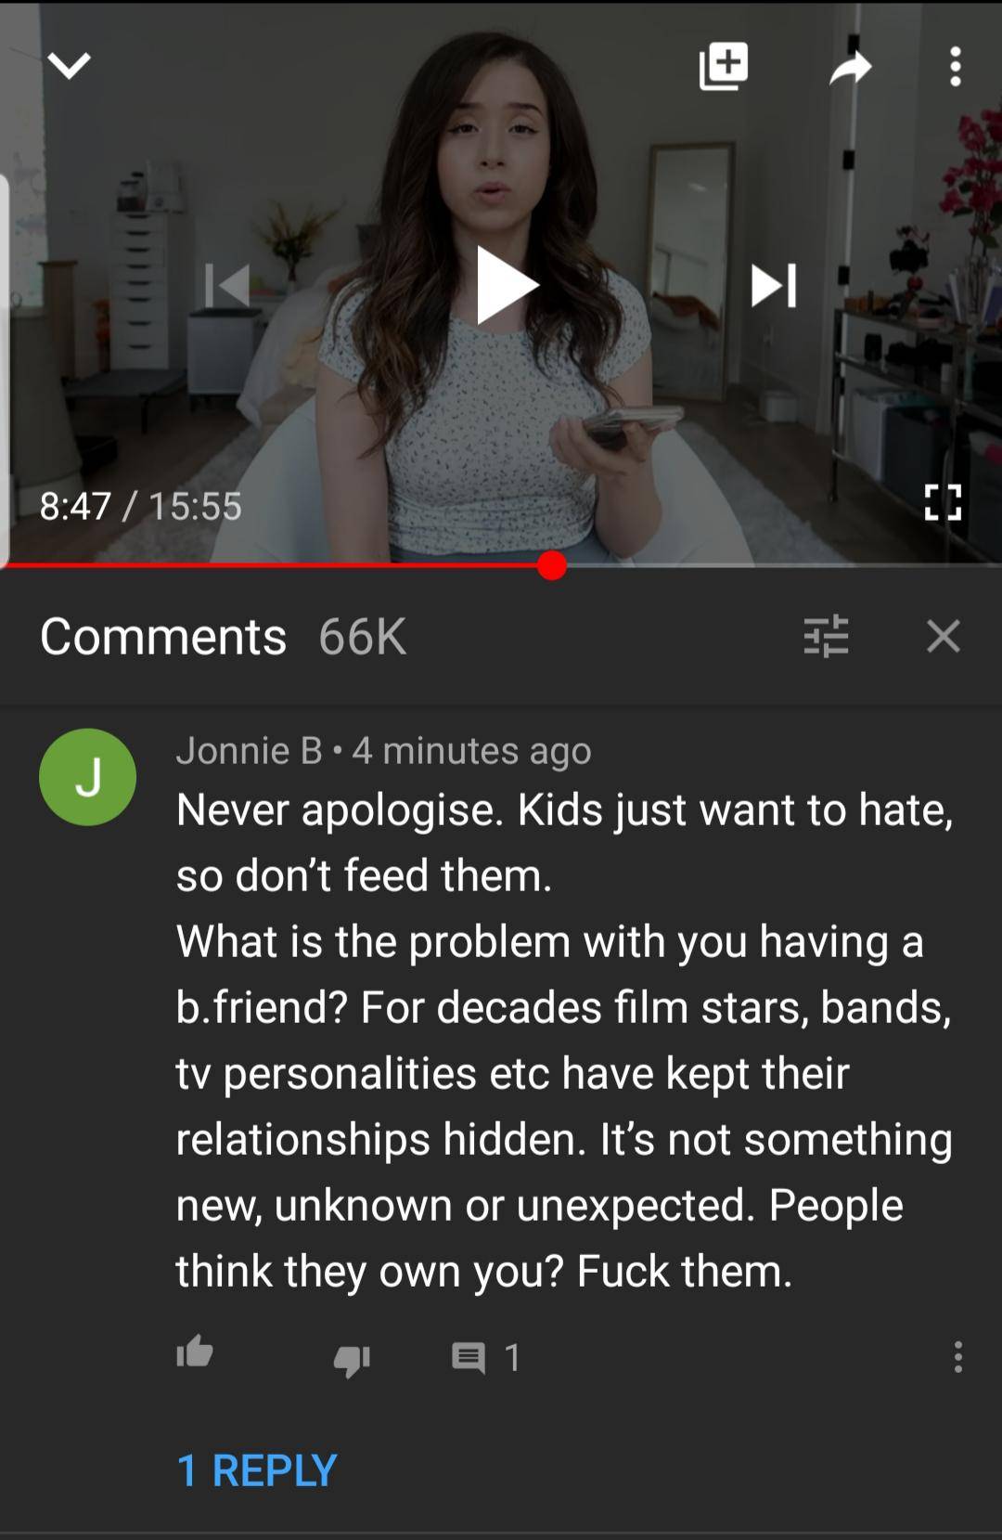This screenshot has height=1540, width=1002.
Task: Open the video's three-dot options menu
Action: coord(956,67)
